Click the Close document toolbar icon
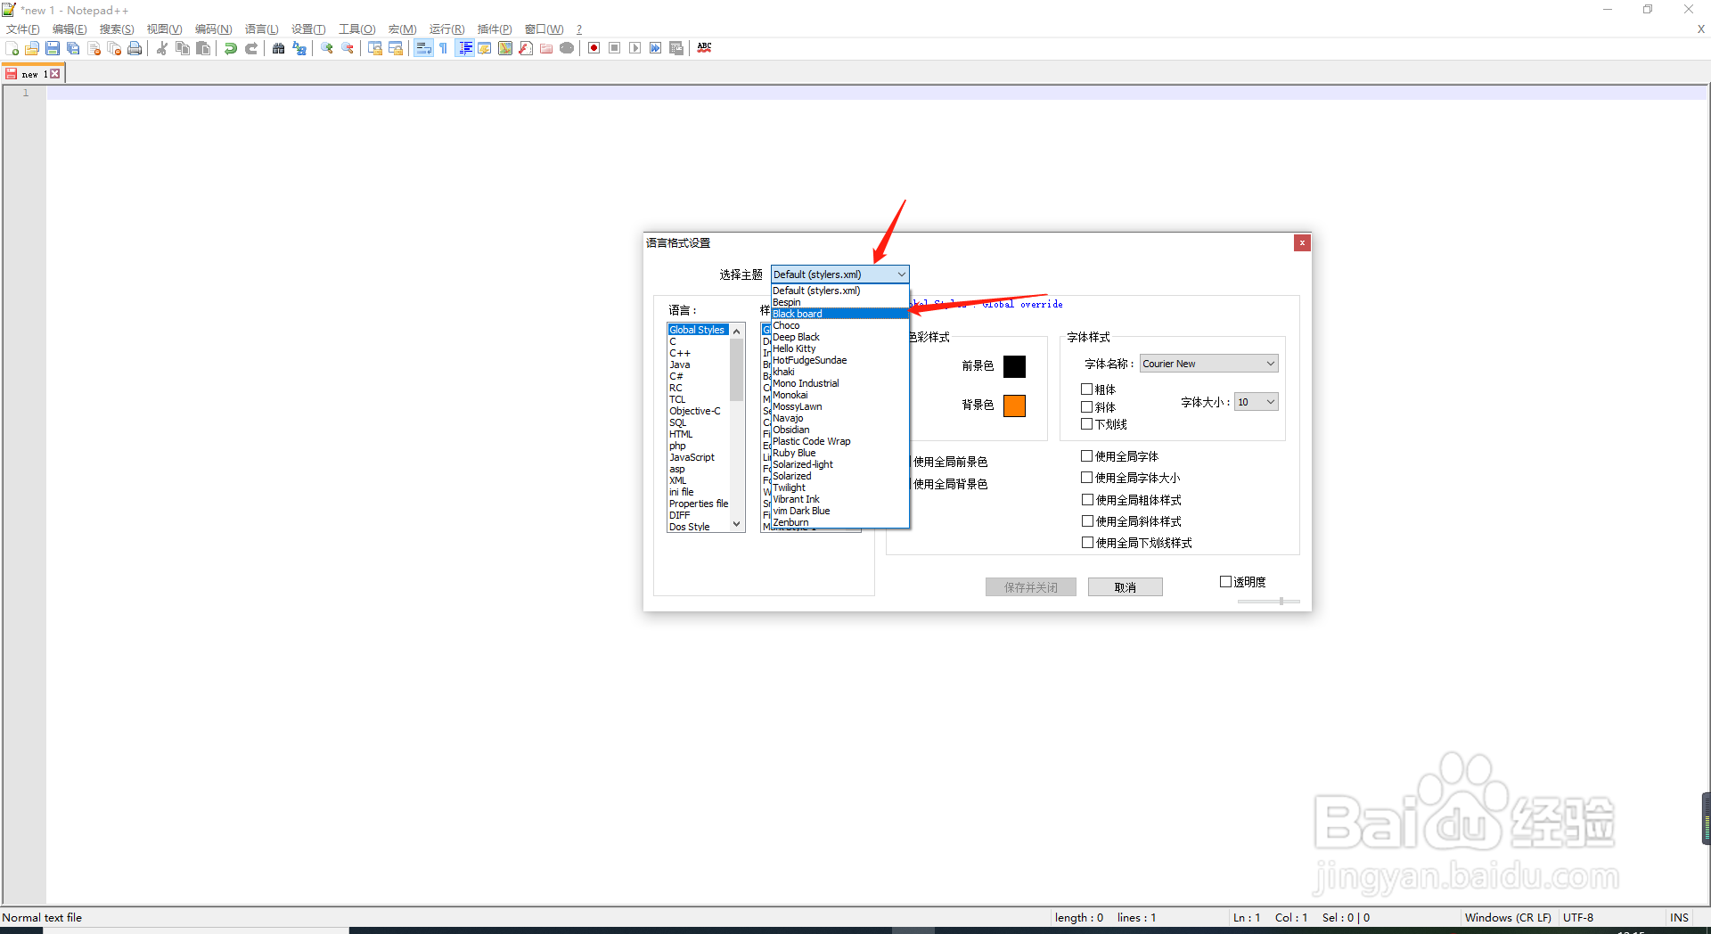1711x934 pixels. click(x=94, y=48)
